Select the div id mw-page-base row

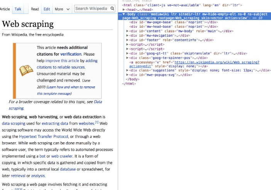(173, 22)
